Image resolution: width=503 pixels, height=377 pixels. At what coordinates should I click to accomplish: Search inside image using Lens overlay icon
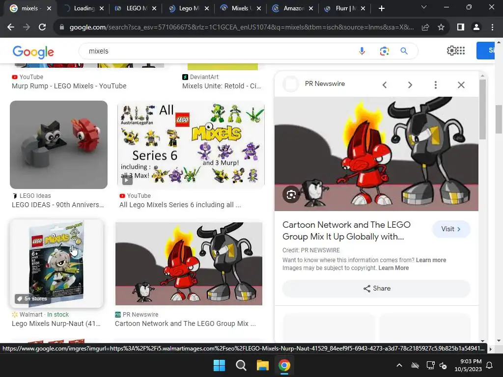tap(291, 194)
